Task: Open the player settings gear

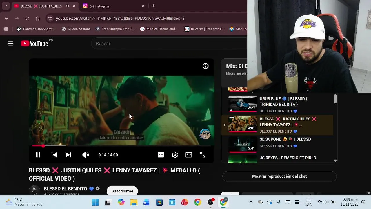Action: coord(175,155)
